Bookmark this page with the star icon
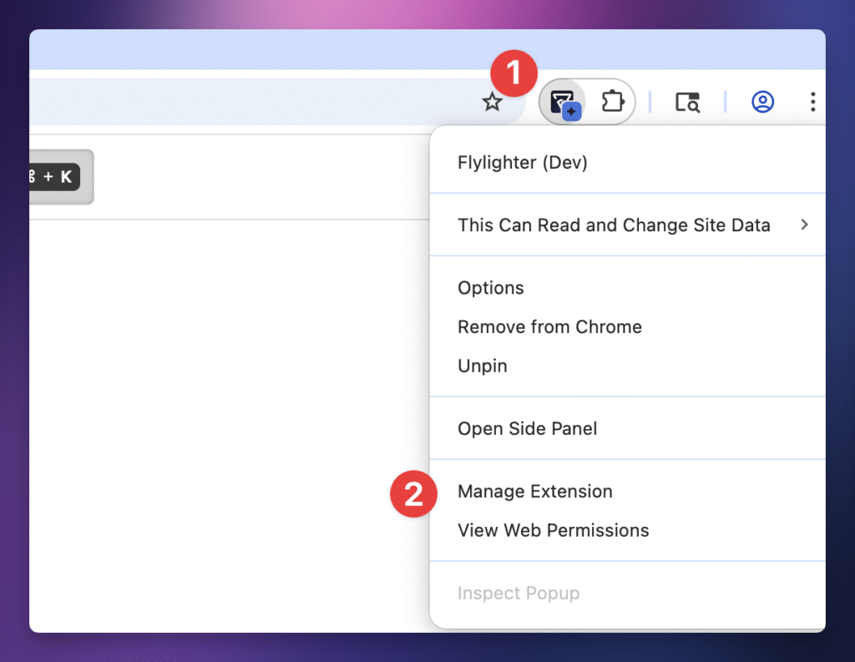 pyautogui.click(x=493, y=103)
